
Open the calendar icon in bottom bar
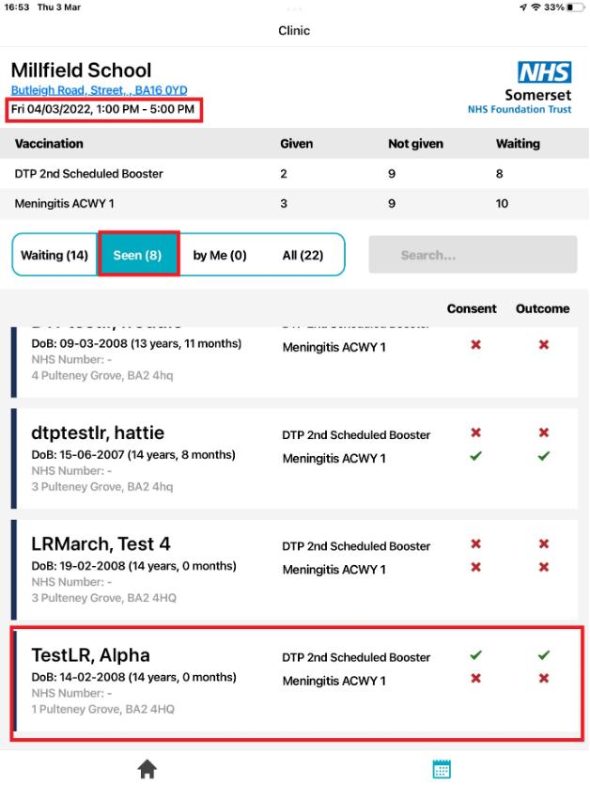[442, 769]
